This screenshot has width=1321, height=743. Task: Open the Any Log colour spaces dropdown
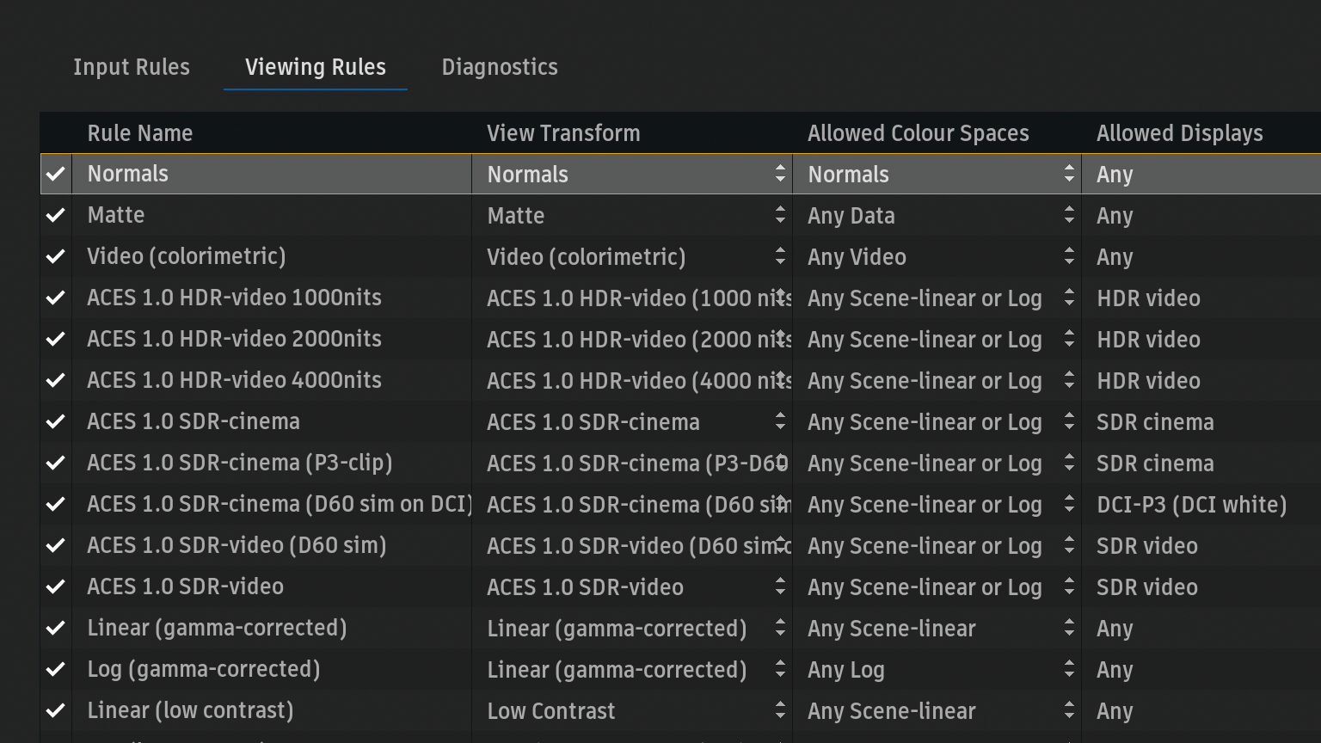(x=937, y=669)
